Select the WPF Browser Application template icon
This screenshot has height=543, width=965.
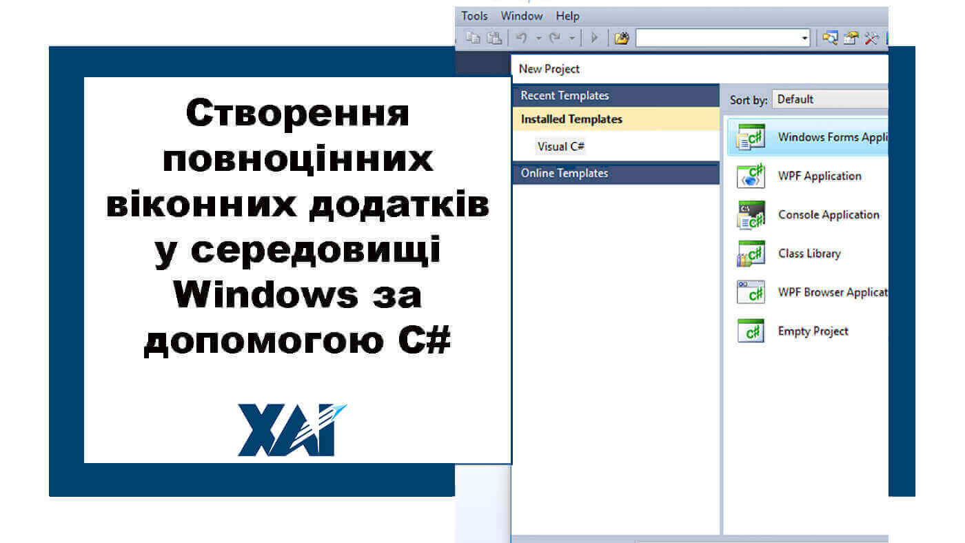tap(751, 291)
